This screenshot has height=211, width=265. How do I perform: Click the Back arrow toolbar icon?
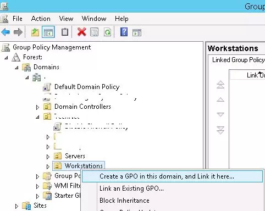tap(5, 32)
